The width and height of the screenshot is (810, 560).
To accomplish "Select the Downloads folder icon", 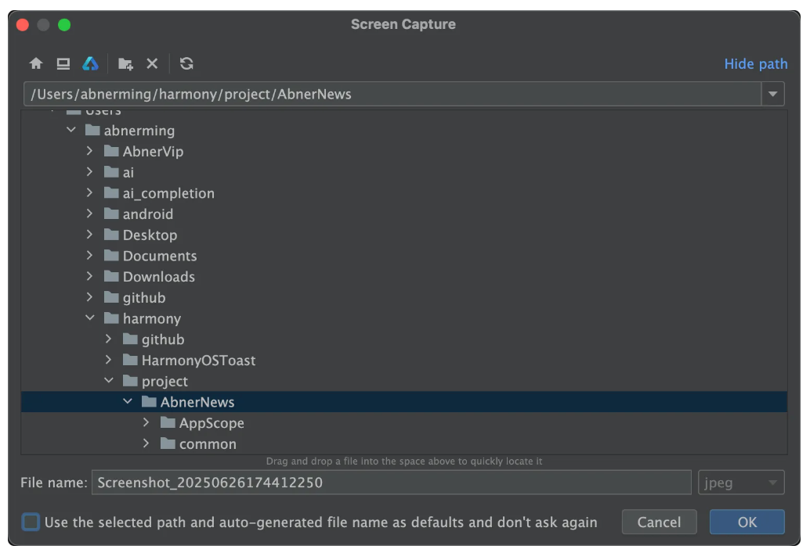I will coord(111,277).
